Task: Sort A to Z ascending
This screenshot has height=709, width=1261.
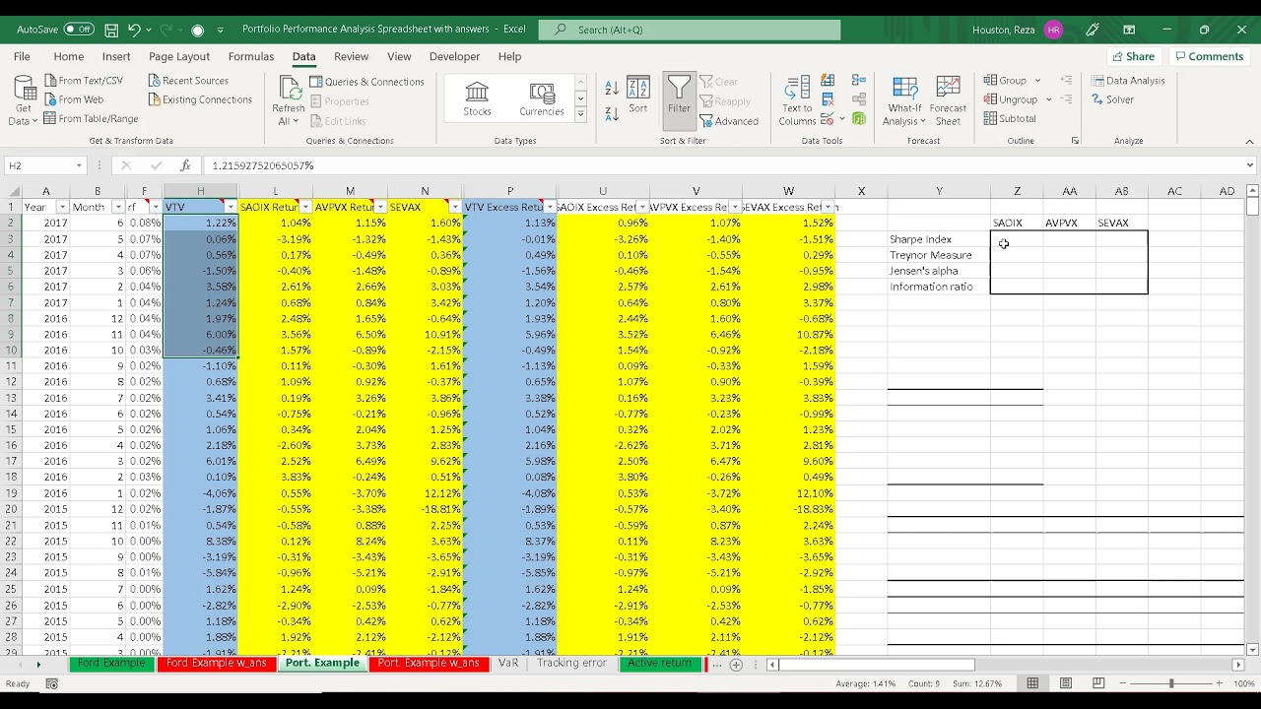Action: click(x=611, y=89)
